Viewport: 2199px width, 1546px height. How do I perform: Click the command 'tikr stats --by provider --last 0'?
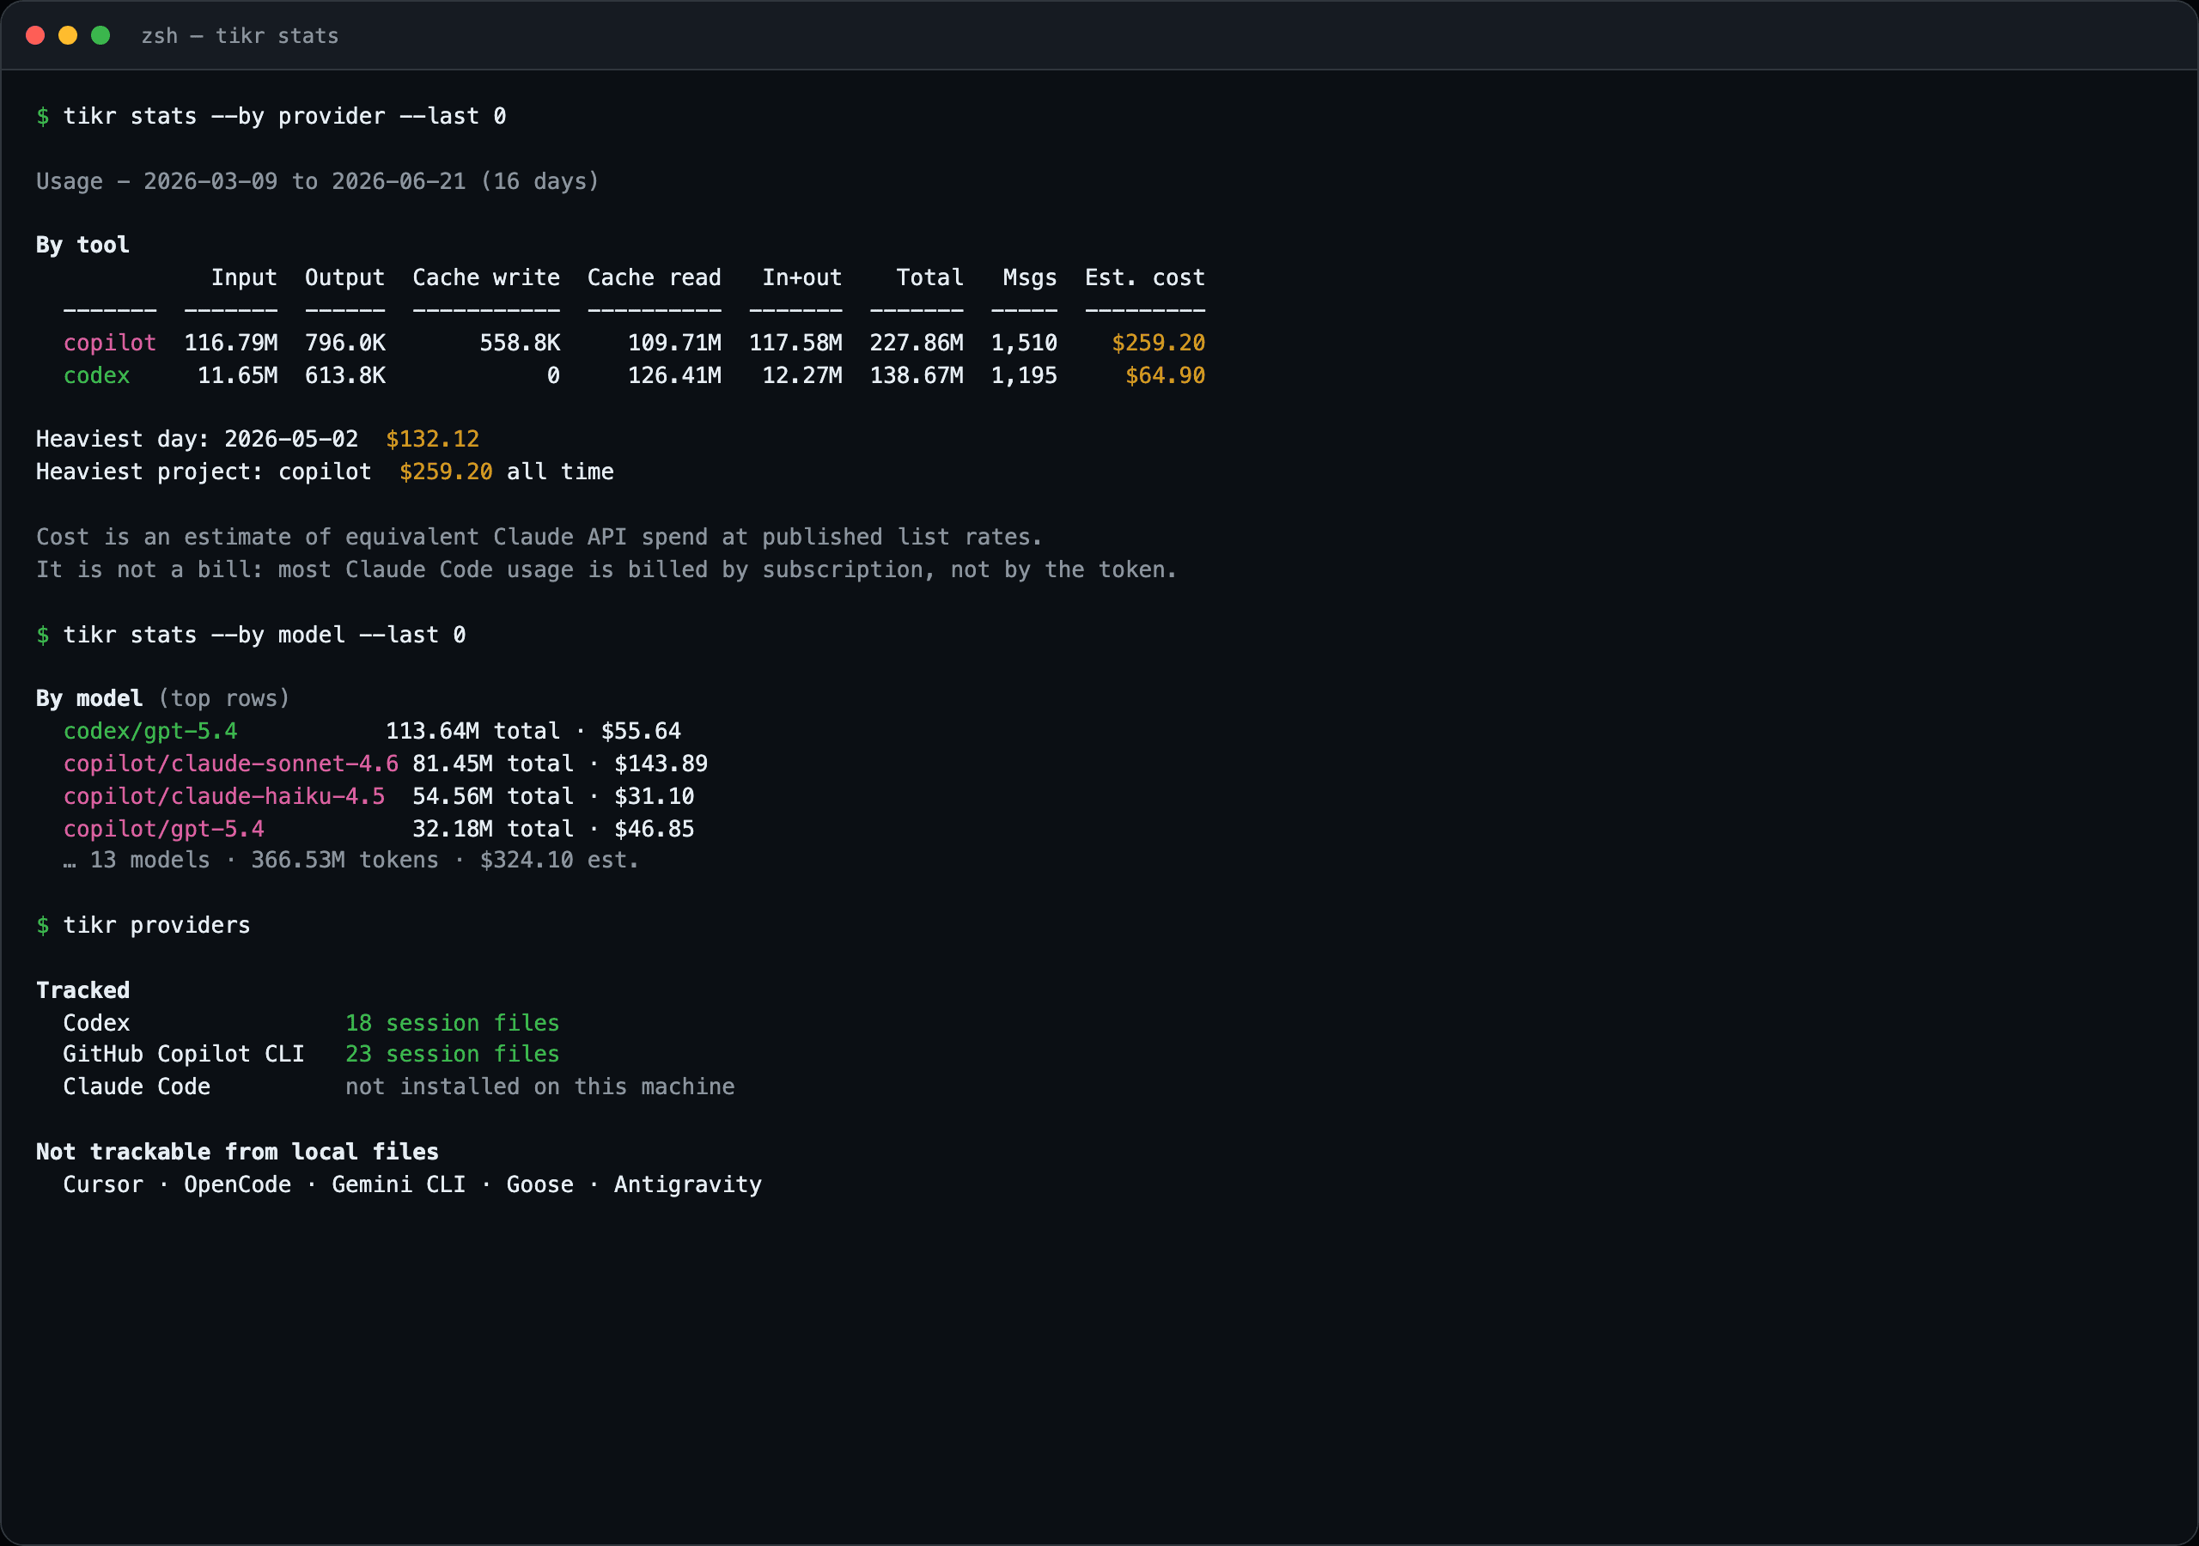tap(284, 116)
